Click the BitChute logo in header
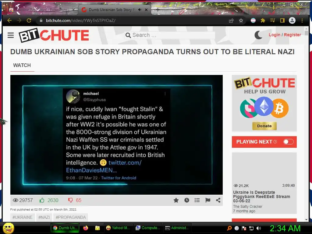 pyautogui.click(x=54, y=35)
